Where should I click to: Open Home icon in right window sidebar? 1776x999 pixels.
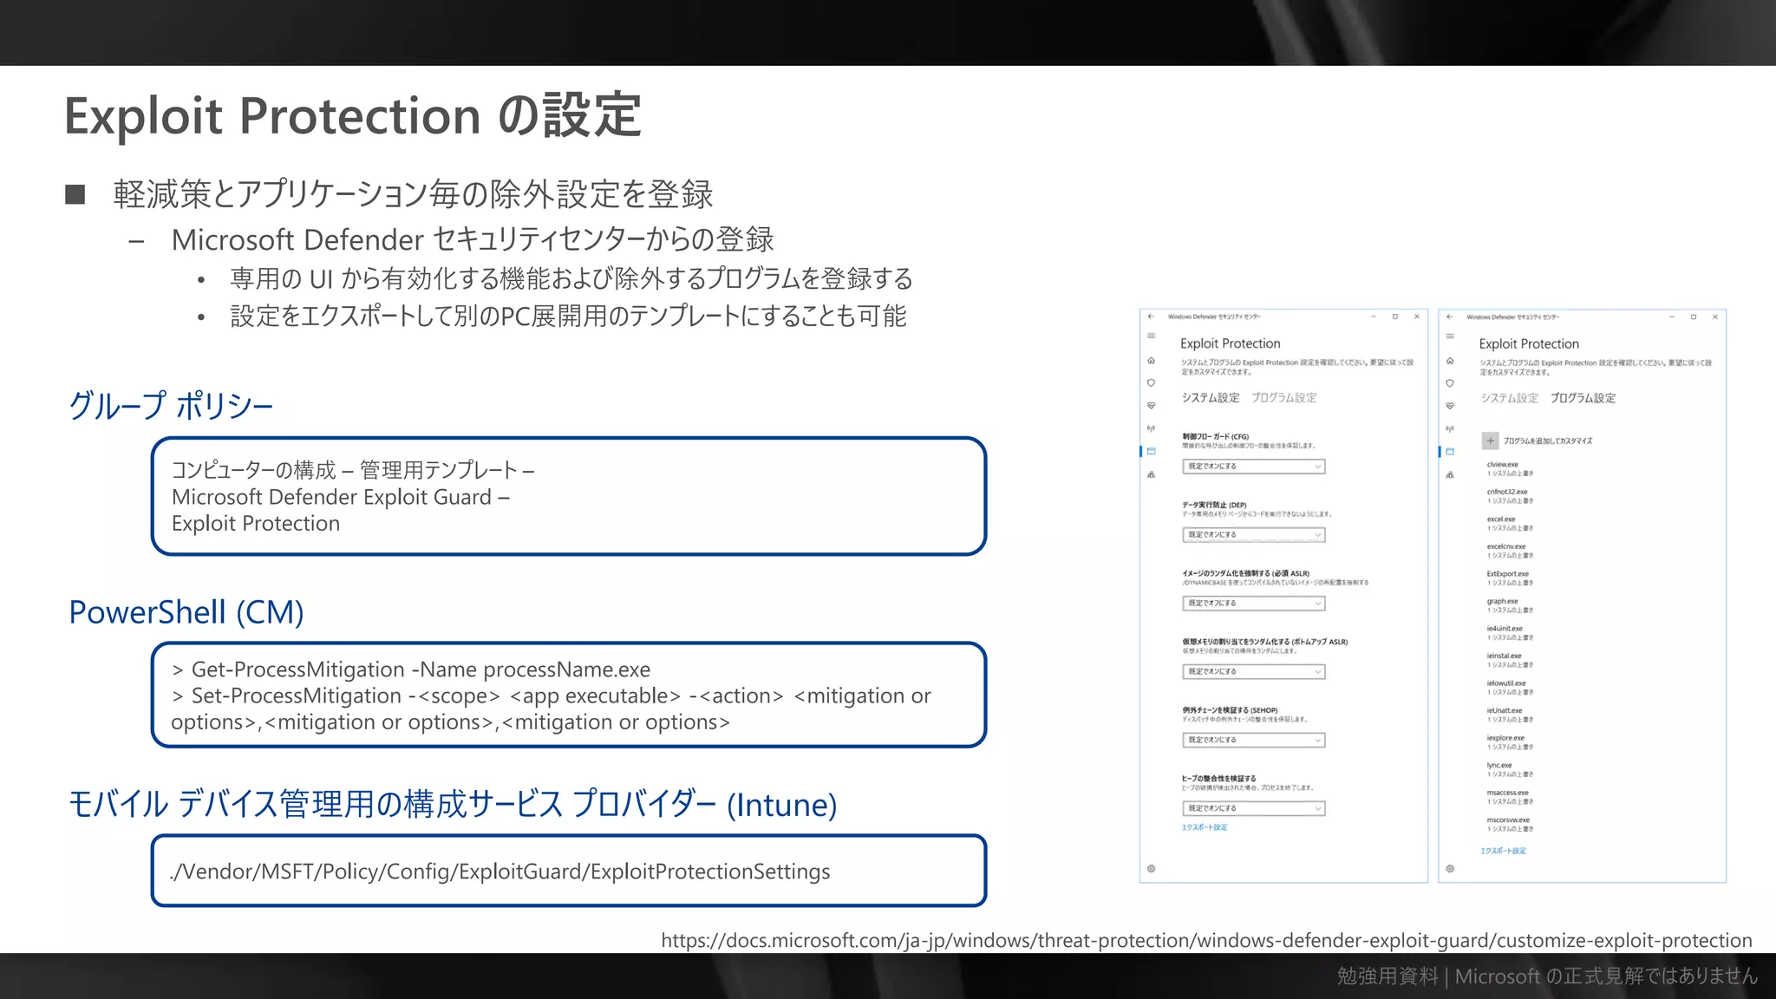pos(1449,360)
